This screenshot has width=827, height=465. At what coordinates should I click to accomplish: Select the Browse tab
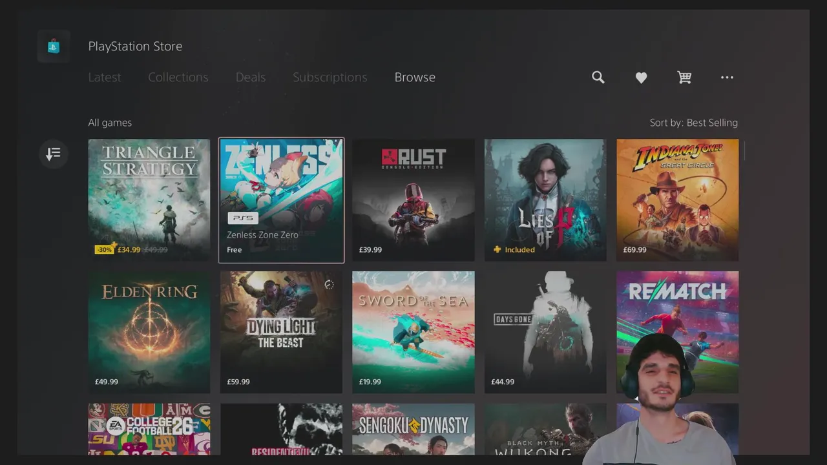(x=415, y=77)
